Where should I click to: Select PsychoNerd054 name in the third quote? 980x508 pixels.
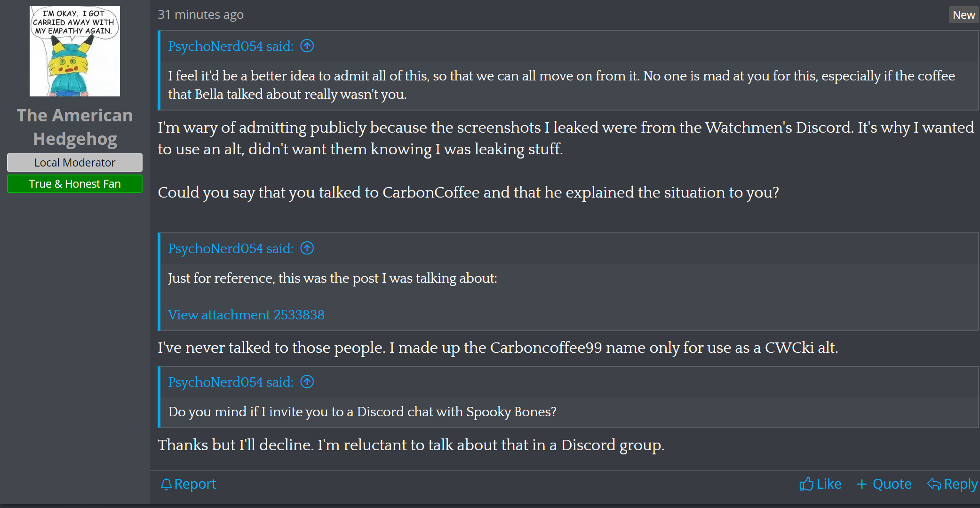216,381
